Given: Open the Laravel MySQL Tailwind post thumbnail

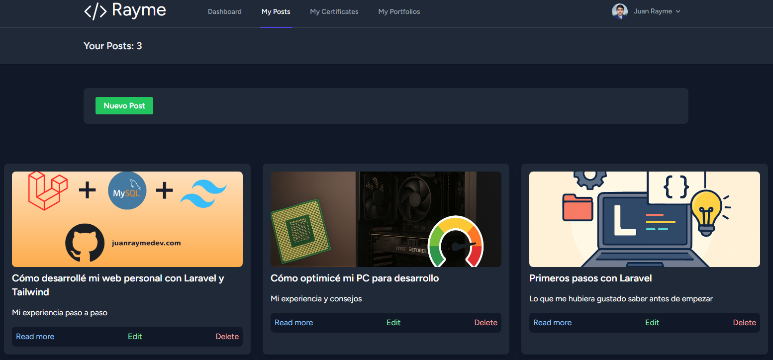Looking at the screenshot, I should [x=127, y=219].
